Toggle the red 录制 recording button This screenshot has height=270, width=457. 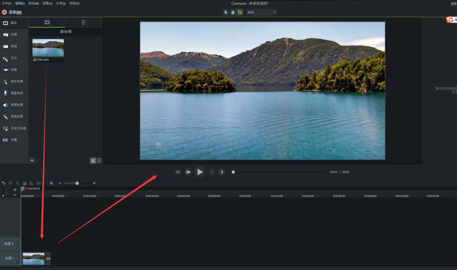[12, 12]
